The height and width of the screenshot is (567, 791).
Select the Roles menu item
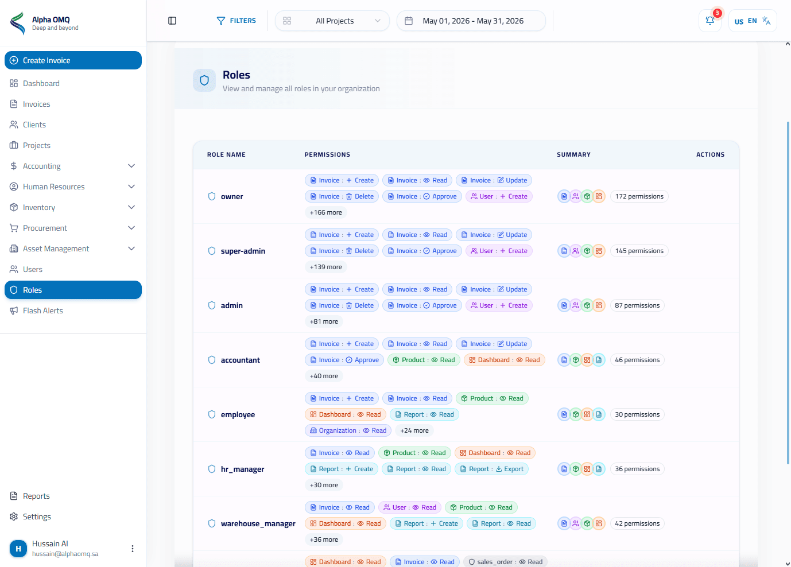73,290
